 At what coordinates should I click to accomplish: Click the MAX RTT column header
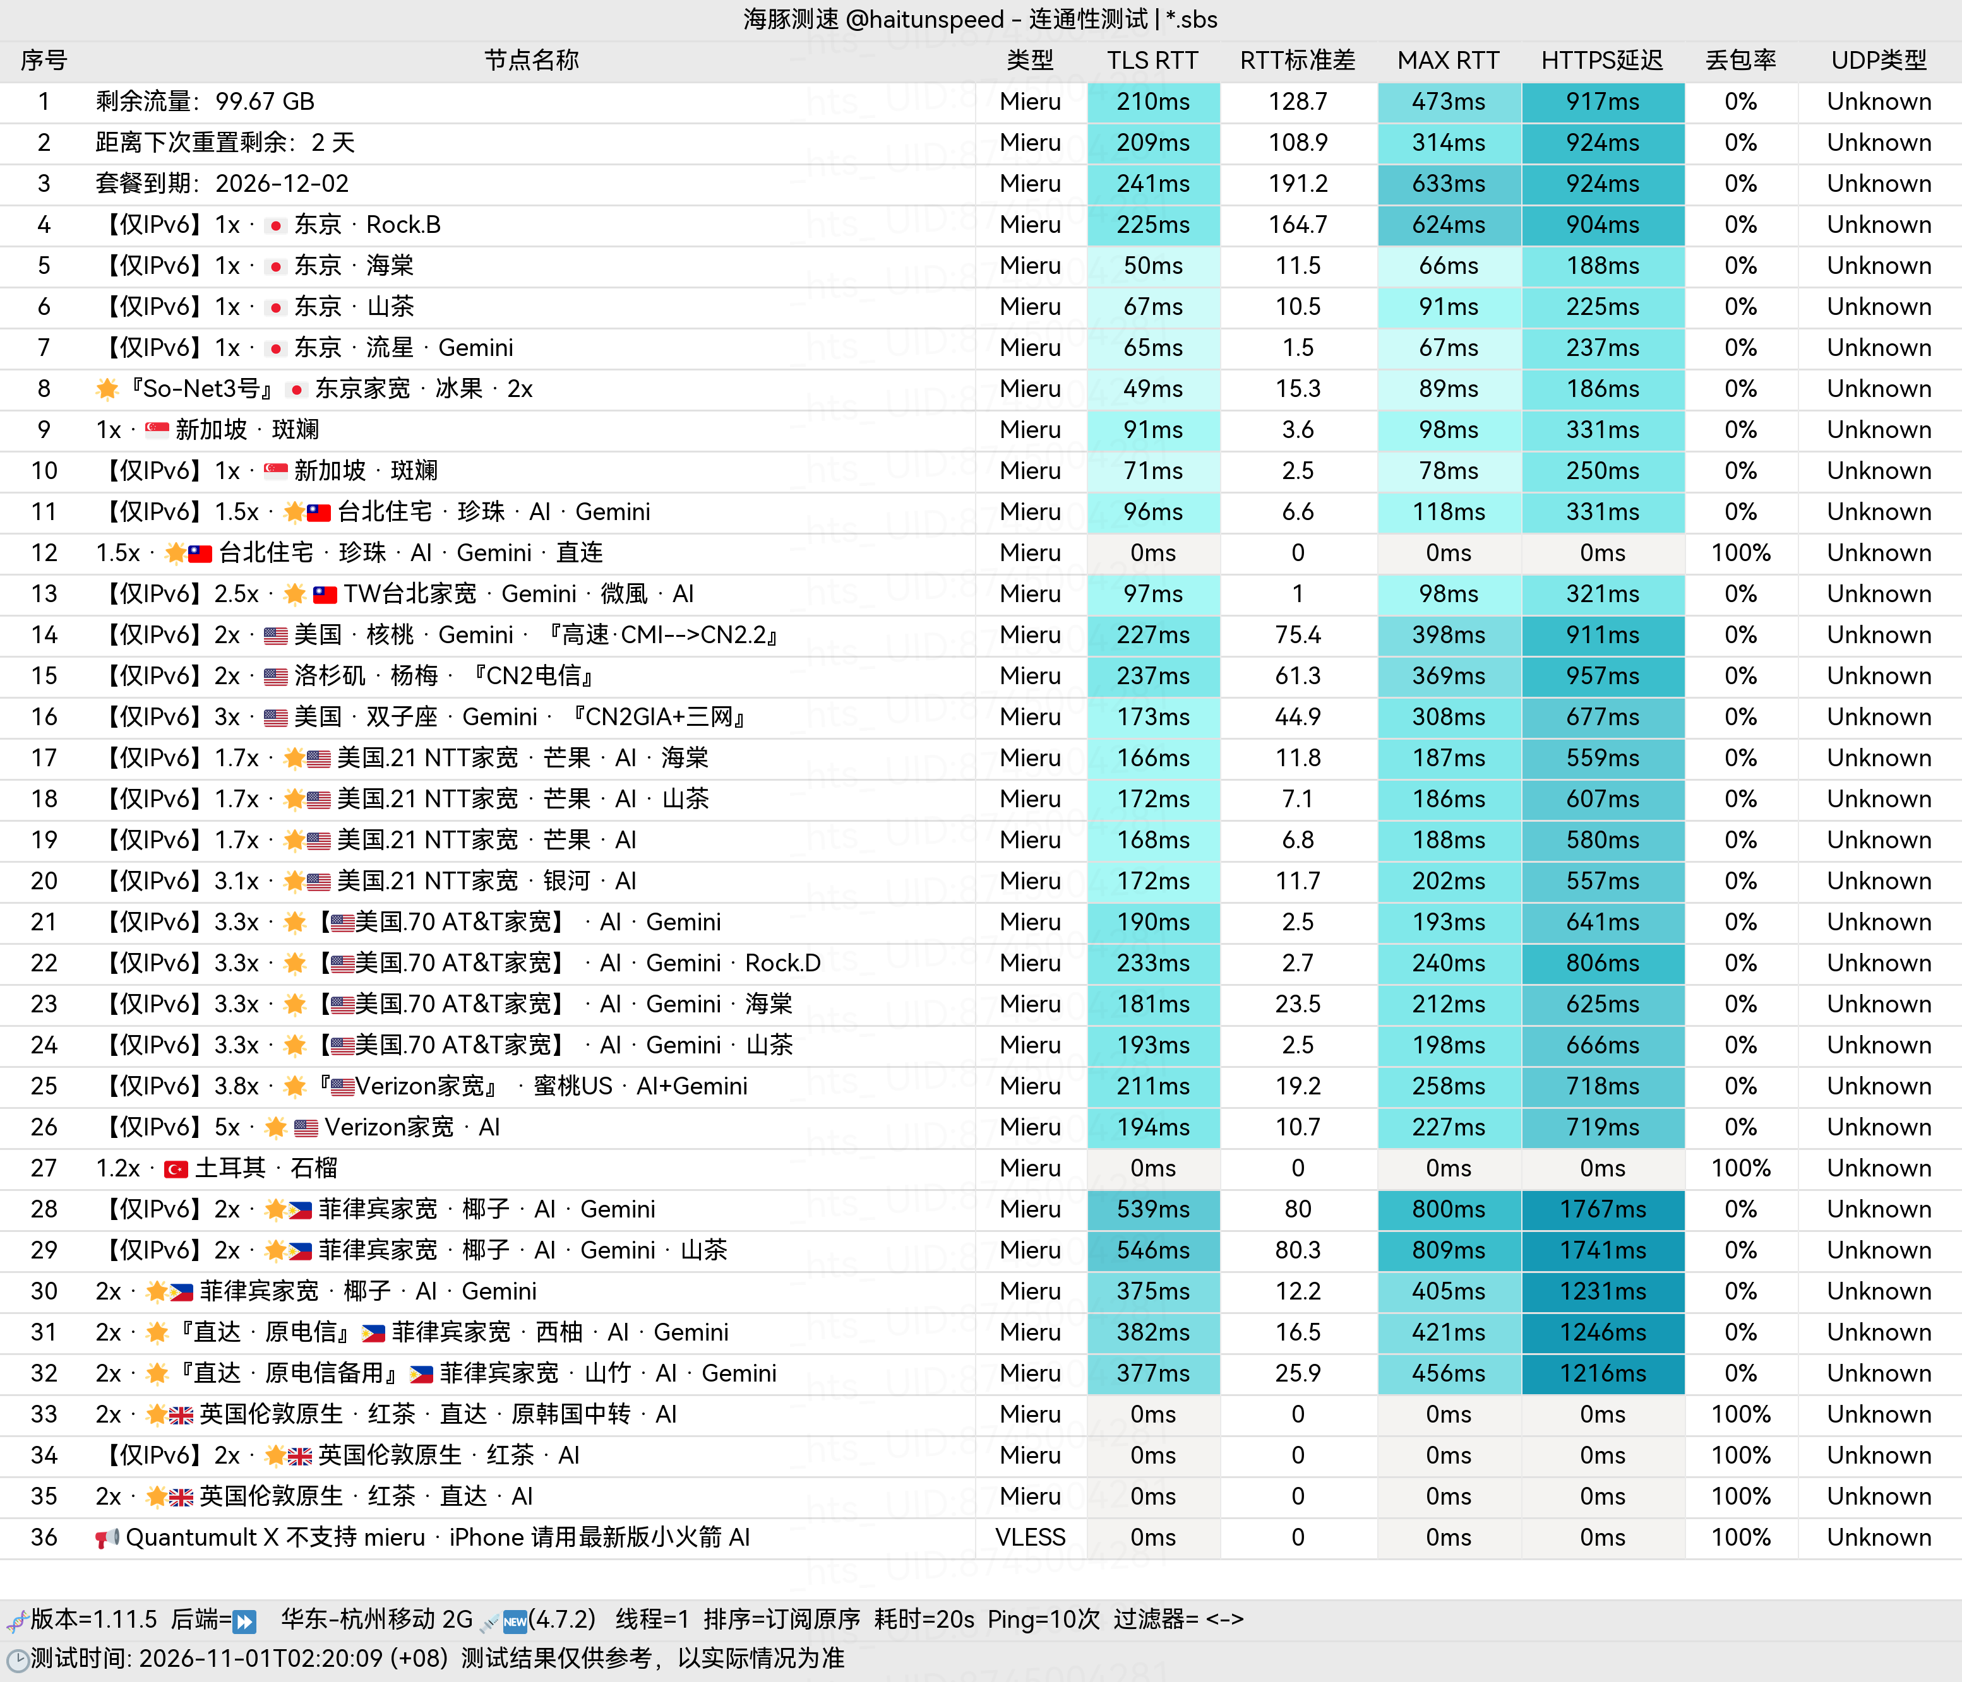tap(1448, 61)
